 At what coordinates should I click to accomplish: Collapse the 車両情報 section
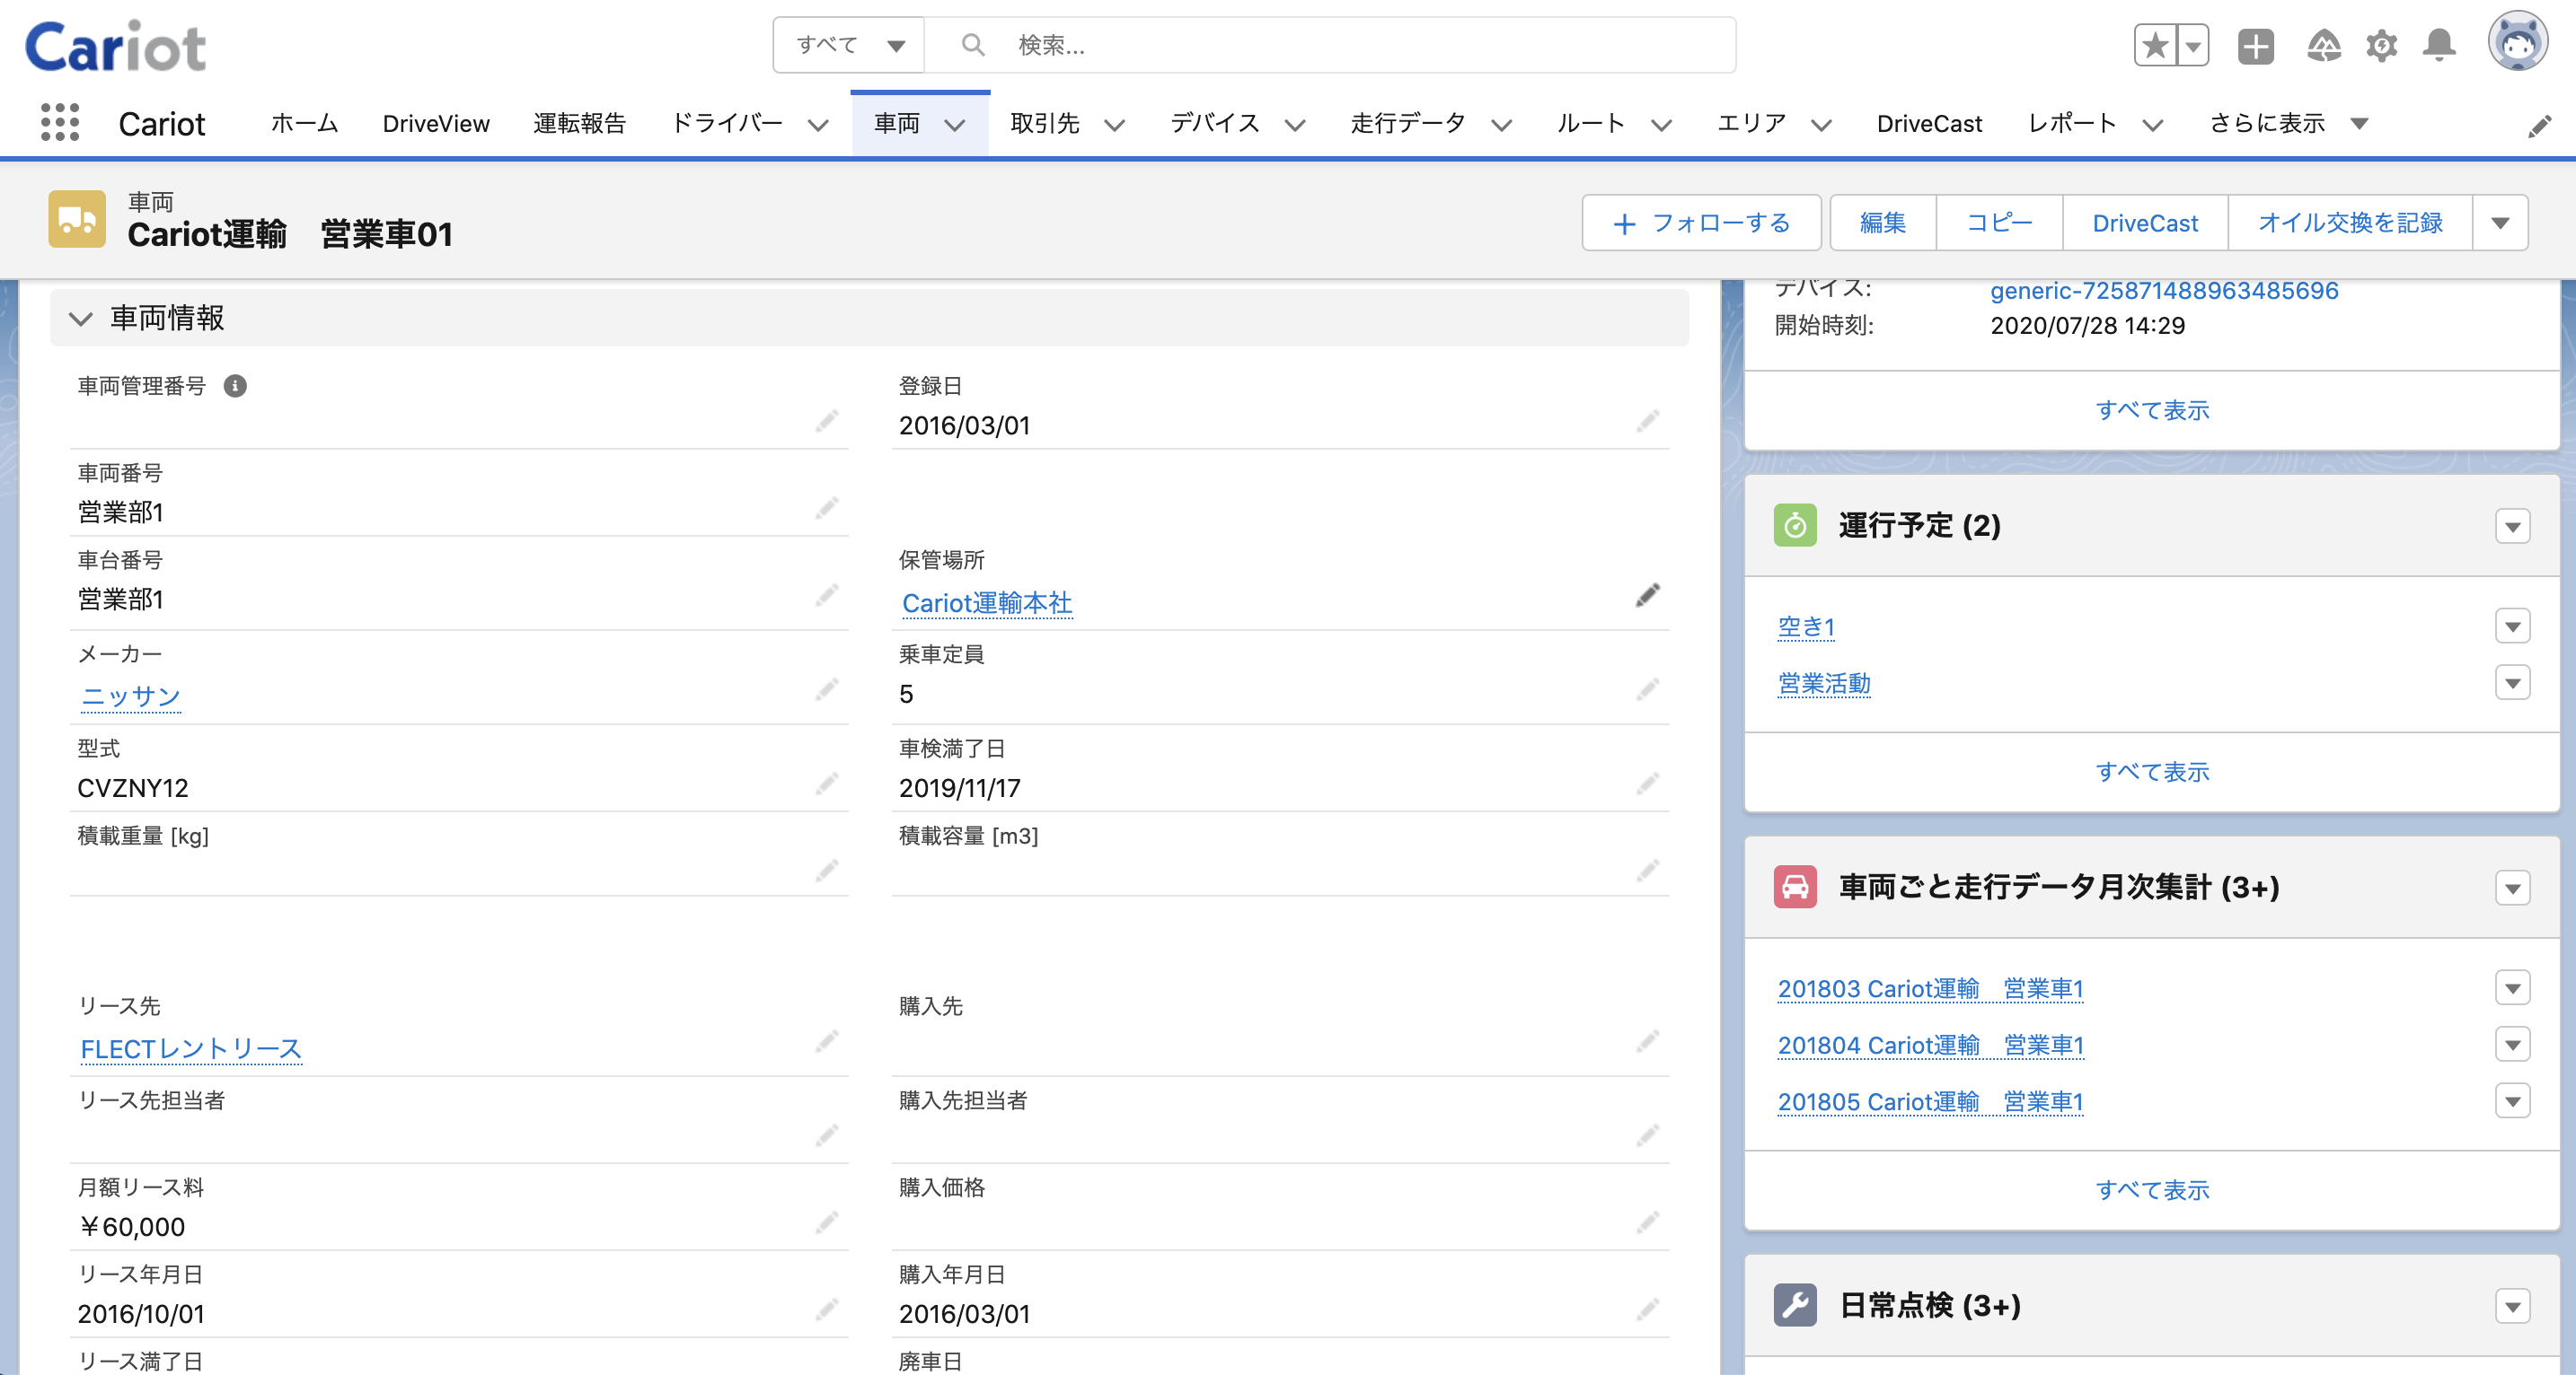click(80, 319)
